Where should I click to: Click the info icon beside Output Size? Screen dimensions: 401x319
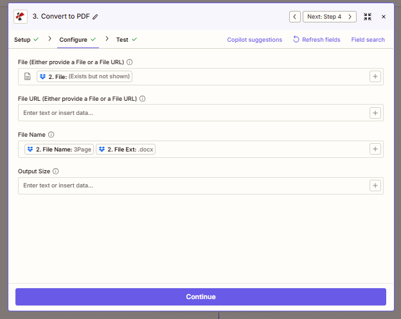pyautogui.click(x=56, y=171)
